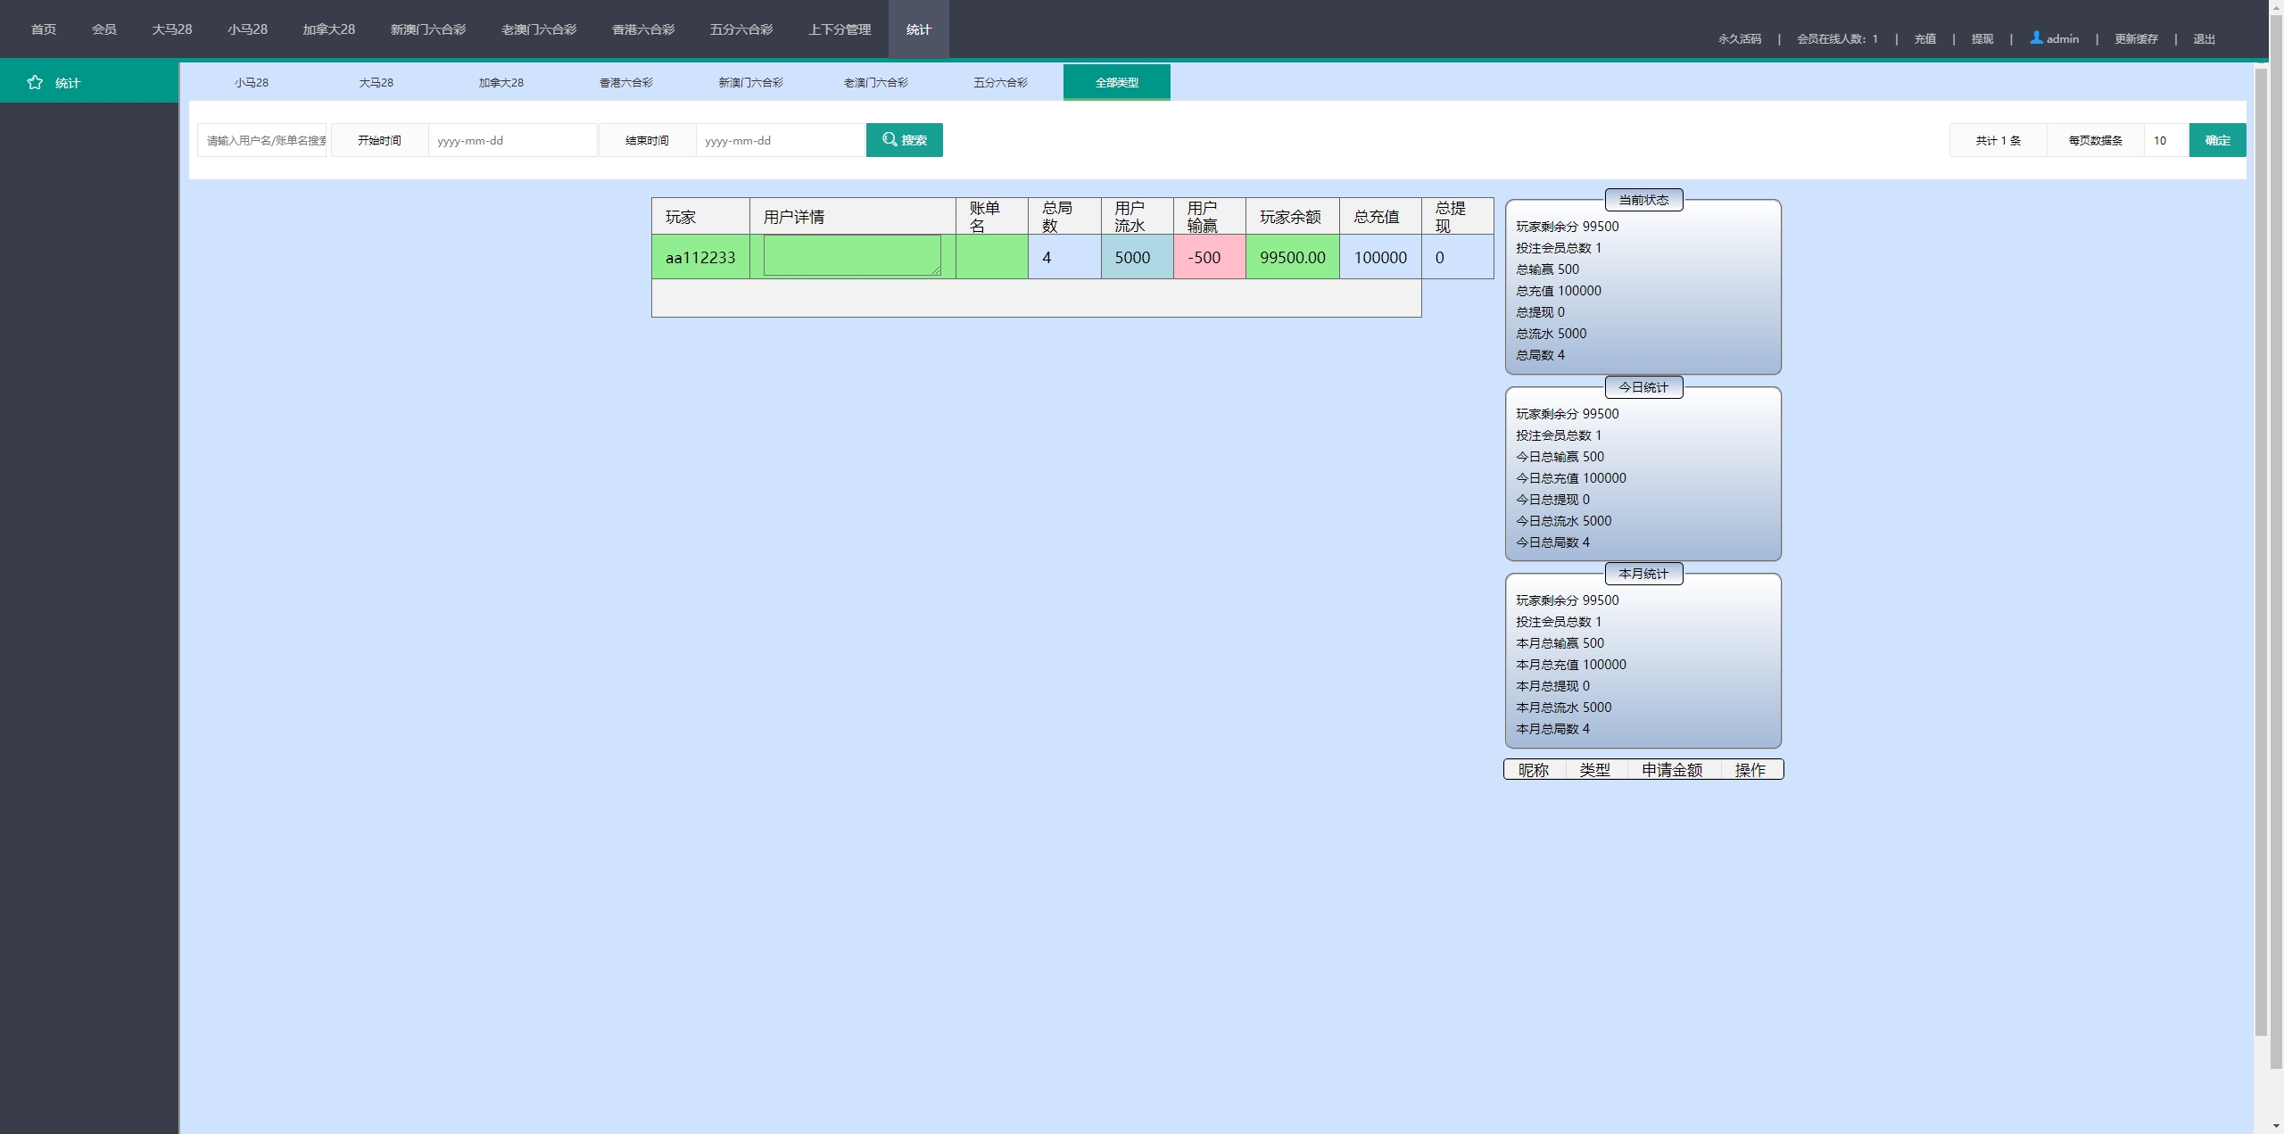
Task: Focus the username search input field
Action: click(x=262, y=140)
